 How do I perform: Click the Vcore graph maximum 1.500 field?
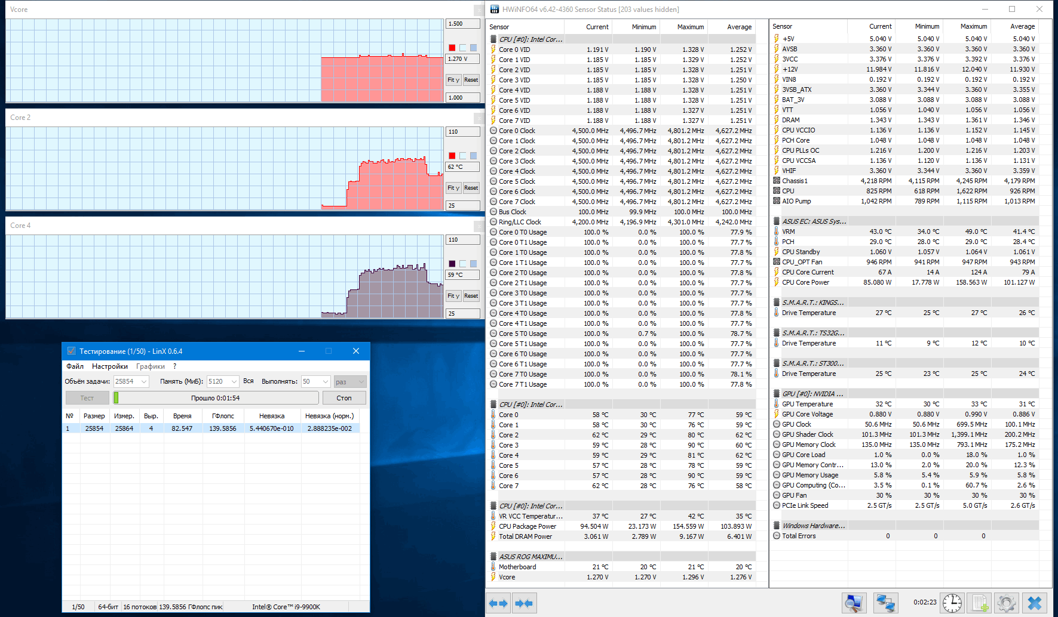click(x=463, y=24)
